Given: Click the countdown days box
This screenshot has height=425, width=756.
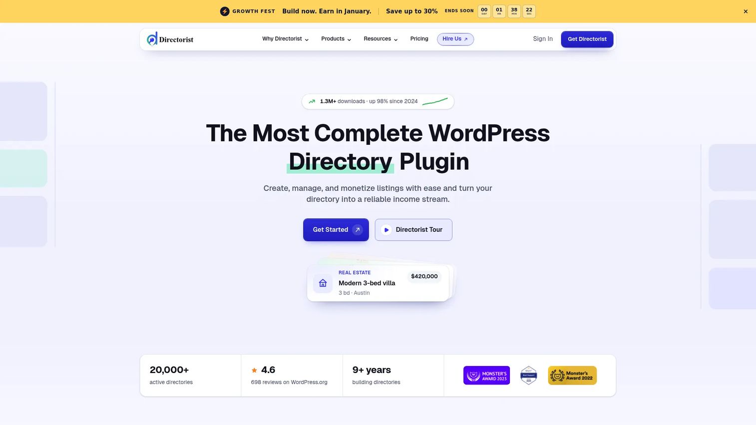Looking at the screenshot, I should (484, 11).
